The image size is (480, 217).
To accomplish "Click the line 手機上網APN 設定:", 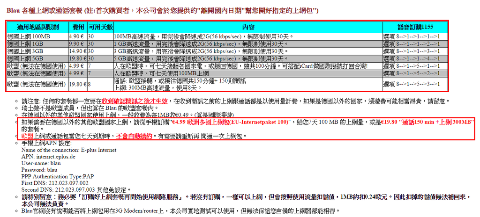I will (x=46, y=143).
